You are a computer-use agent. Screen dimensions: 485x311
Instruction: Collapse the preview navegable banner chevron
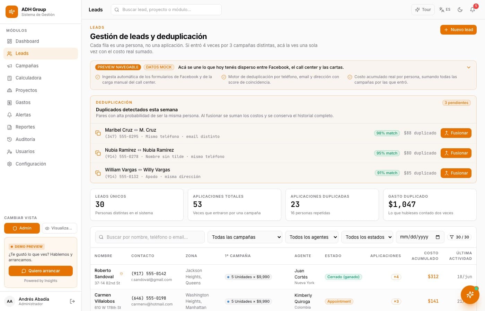click(x=469, y=67)
